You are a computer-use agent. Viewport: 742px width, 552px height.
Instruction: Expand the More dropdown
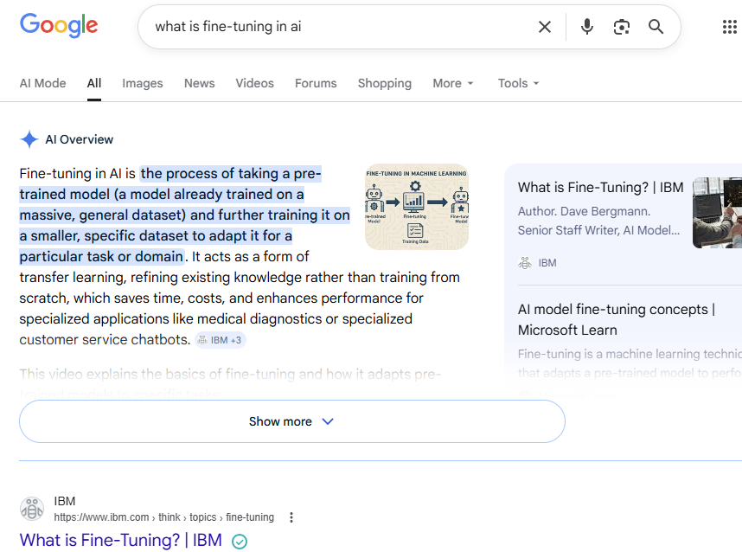coord(453,83)
